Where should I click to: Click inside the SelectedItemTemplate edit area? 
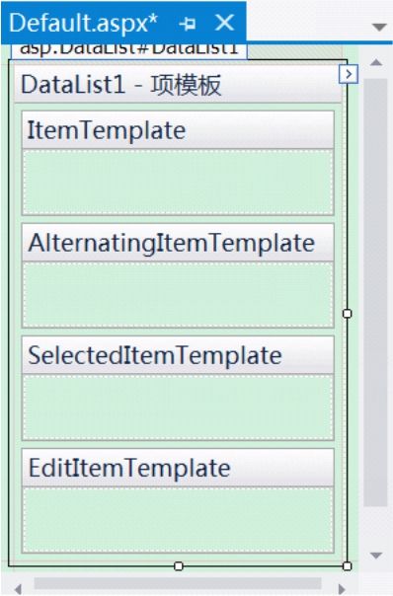click(x=178, y=408)
